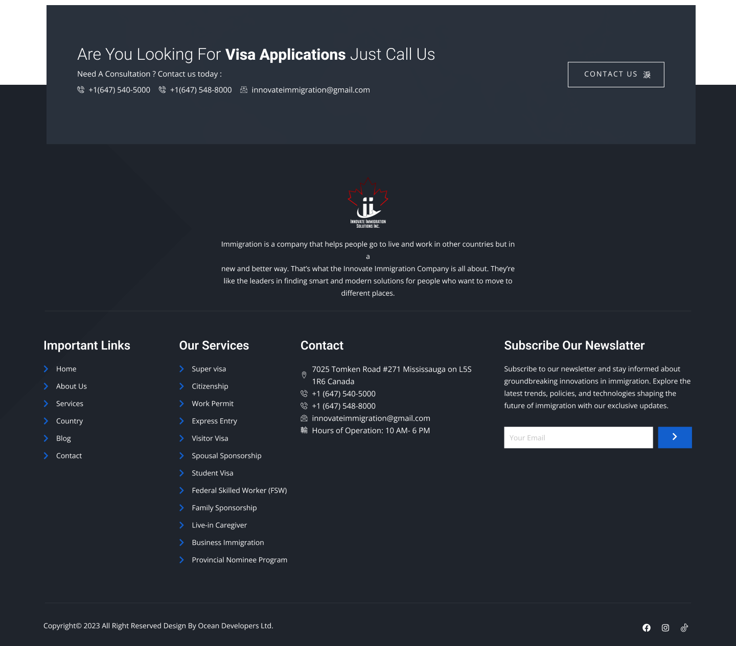Click Contact column email address
The width and height of the screenshot is (736, 646).
click(371, 418)
